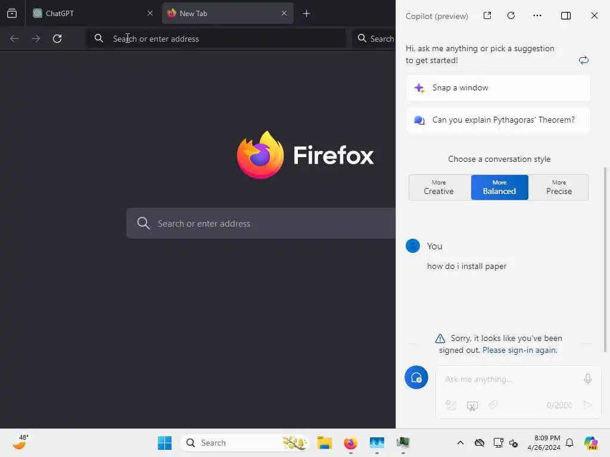This screenshot has width=610, height=457.
Task: Toggle Copilot from taskbar icon
Action: pyautogui.click(x=590, y=443)
